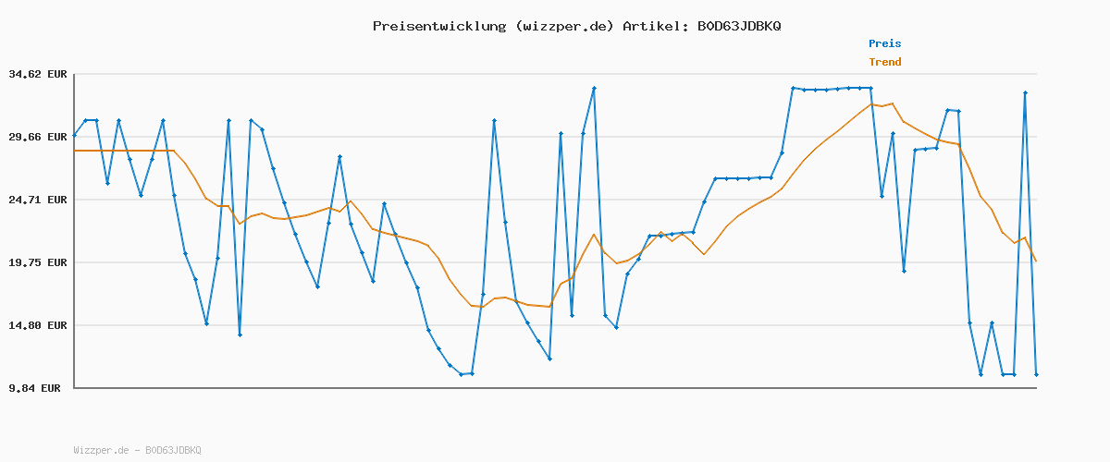Image resolution: width=1110 pixels, height=462 pixels.
Task: Click the article number B0D63JDBKQ in title
Action: pyautogui.click(x=737, y=26)
